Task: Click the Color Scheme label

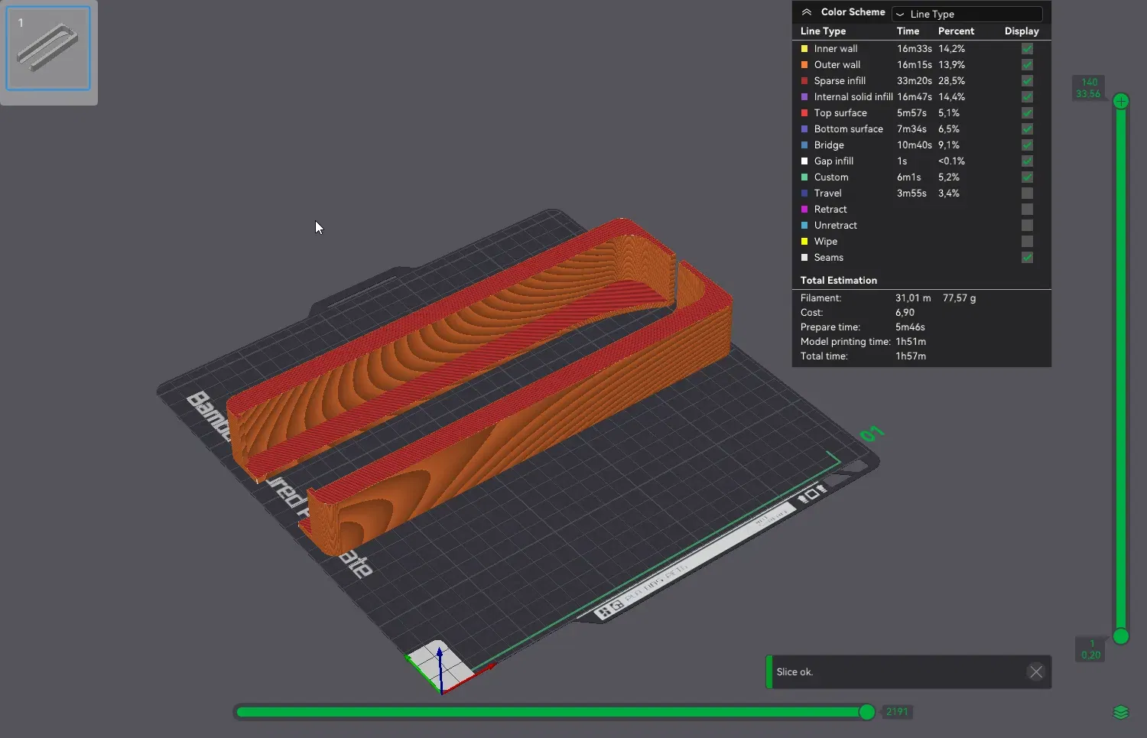Action: click(853, 12)
